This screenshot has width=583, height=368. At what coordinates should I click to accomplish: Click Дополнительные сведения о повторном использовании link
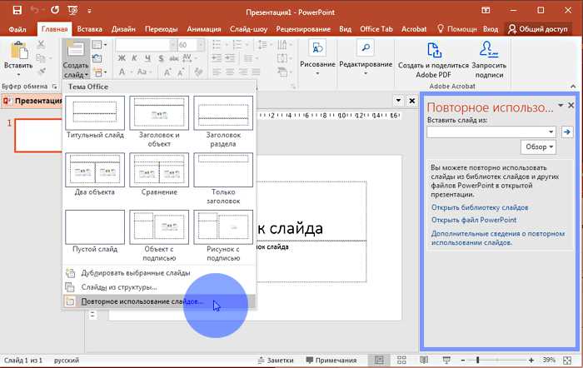498,238
